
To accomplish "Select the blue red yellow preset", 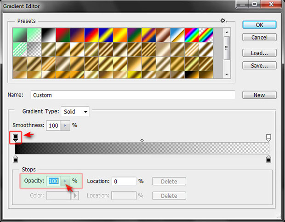I will [91, 35].
